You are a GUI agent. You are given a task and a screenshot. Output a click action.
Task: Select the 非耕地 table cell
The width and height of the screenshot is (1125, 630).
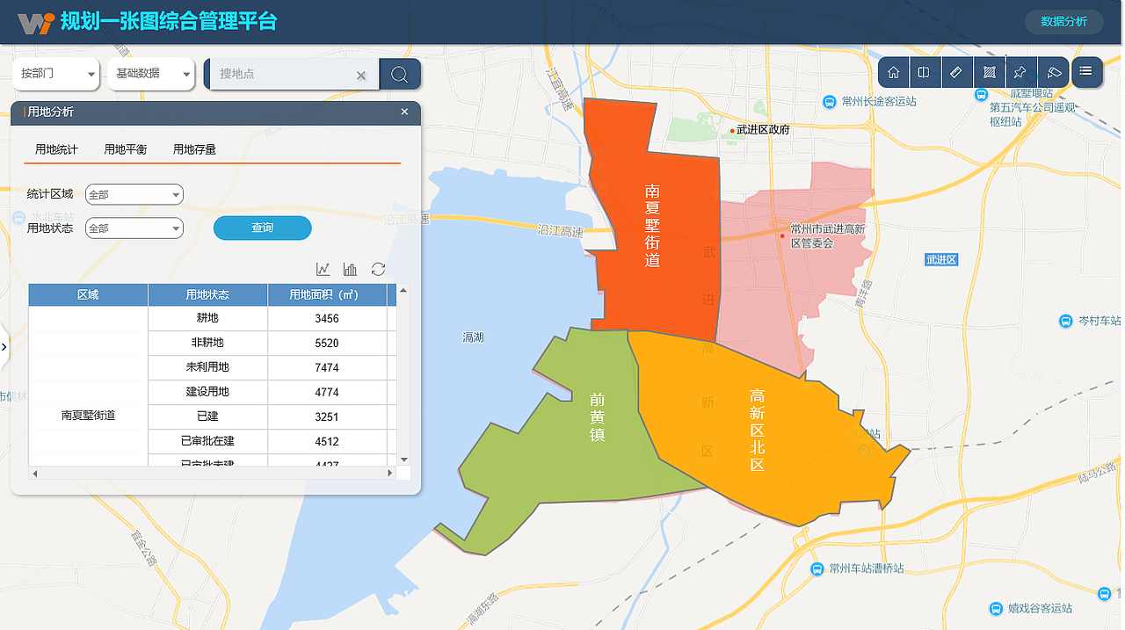coord(207,343)
